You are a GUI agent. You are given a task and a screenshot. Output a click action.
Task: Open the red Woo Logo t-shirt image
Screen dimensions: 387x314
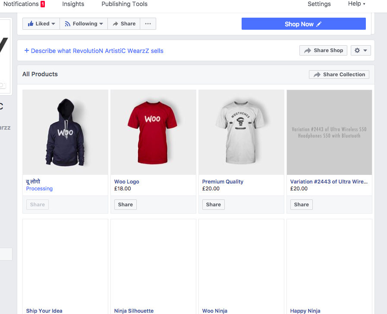[153, 132]
